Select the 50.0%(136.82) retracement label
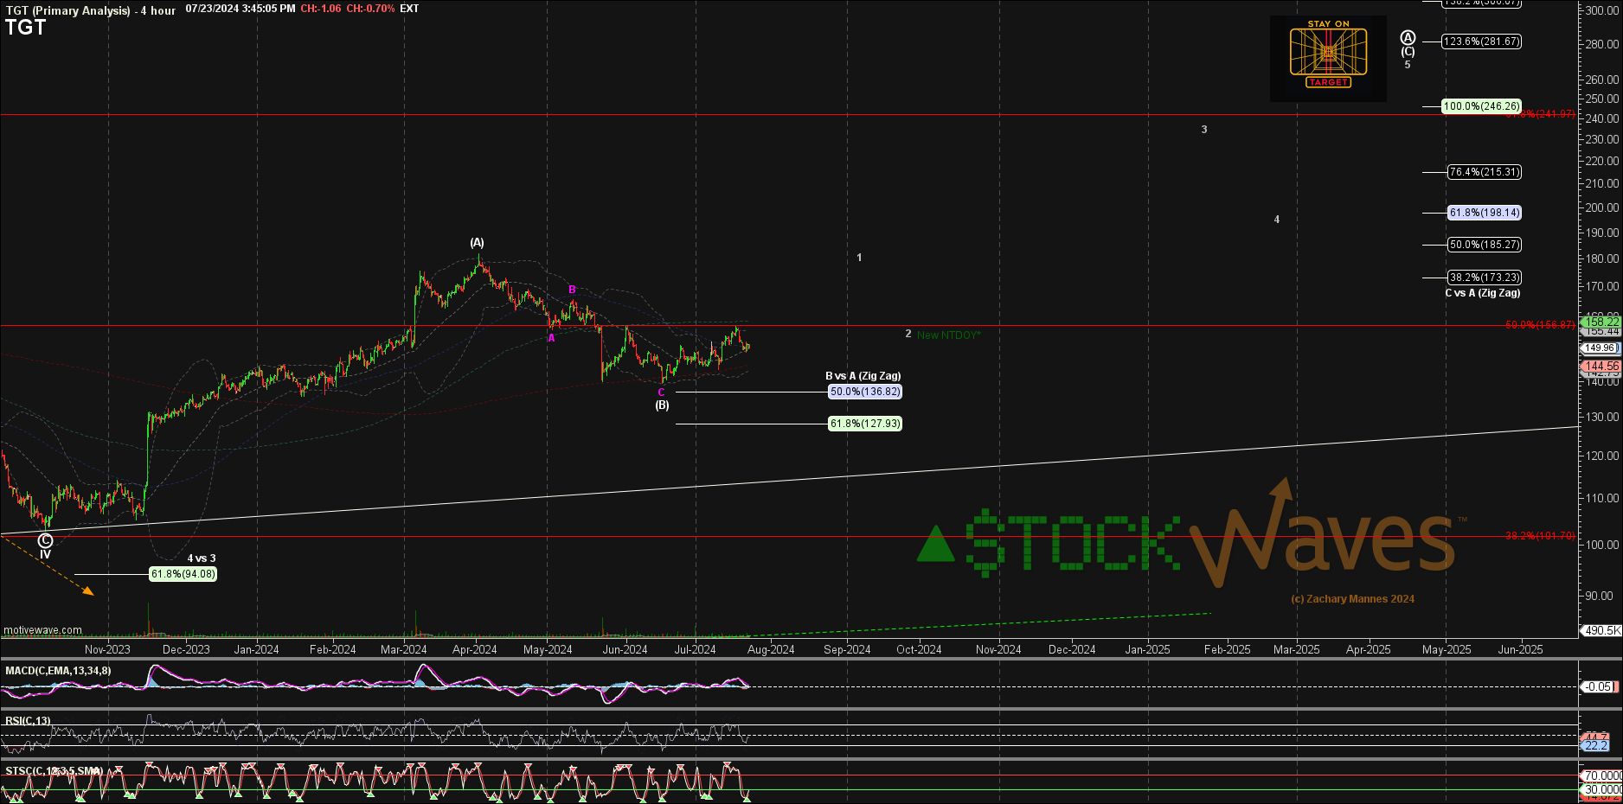The width and height of the screenshot is (1623, 804). point(865,392)
